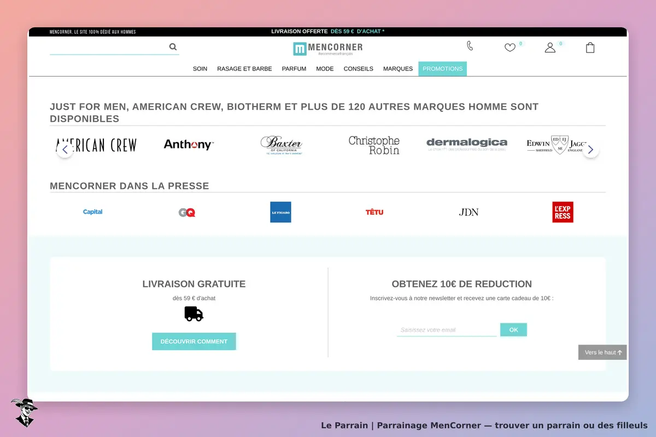The width and height of the screenshot is (656, 437).
Task: Click the Le Figaro press logo
Action: pos(280,212)
